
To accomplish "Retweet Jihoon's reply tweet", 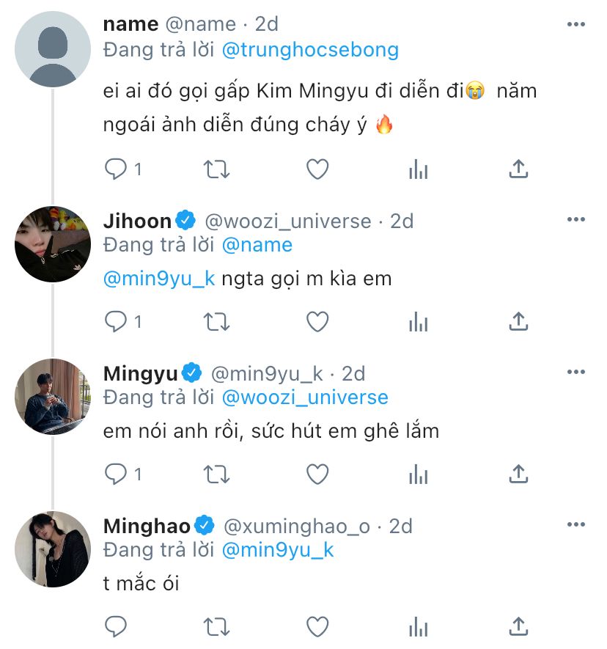I will (216, 321).
